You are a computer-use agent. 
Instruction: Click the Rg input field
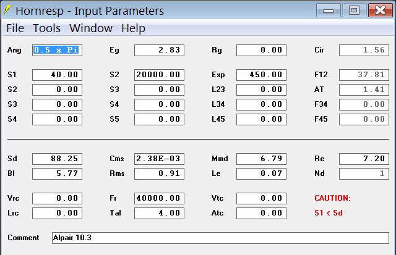261,50
